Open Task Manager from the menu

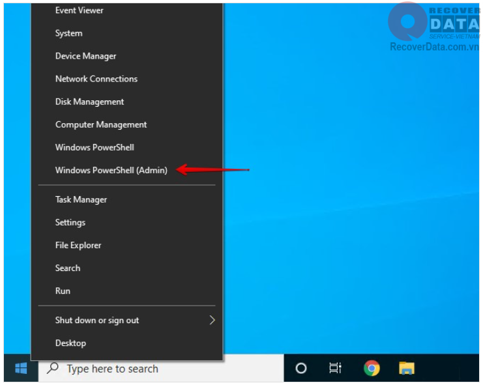coord(126,199)
